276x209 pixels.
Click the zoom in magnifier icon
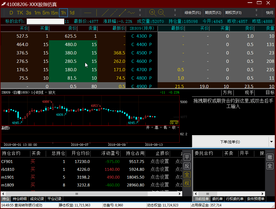153,12
